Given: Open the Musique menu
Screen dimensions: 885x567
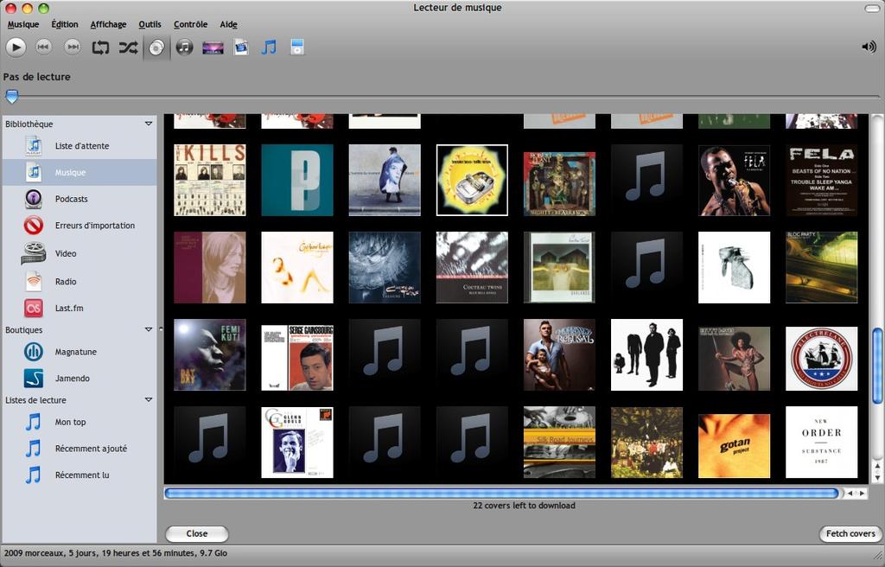Looking at the screenshot, I should click(23, 24).
